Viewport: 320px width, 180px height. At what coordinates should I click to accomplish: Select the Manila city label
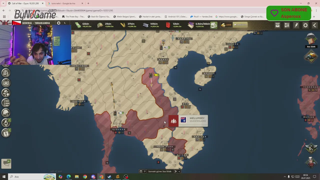pos(308,117)
